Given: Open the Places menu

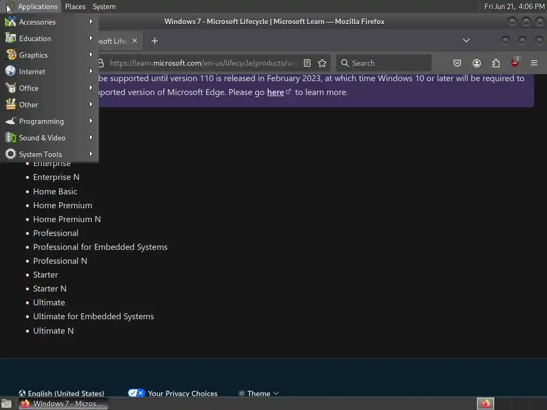Looking at the screenshot, I should 75,6.
